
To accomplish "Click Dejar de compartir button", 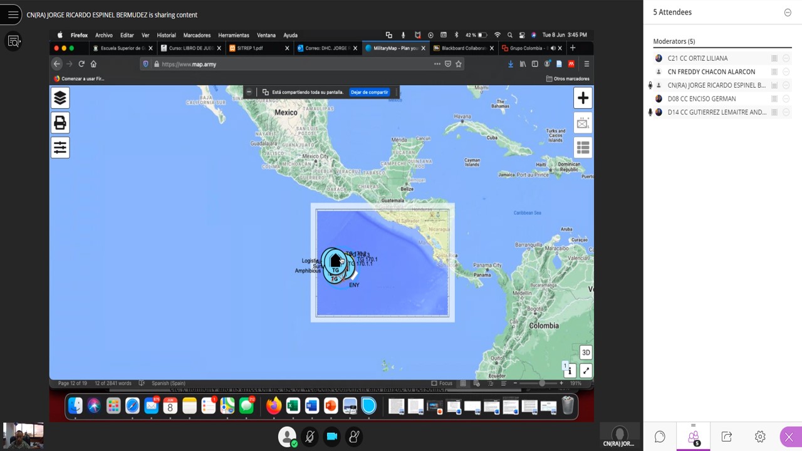I will pyautogui.click(x=369, y=92).
